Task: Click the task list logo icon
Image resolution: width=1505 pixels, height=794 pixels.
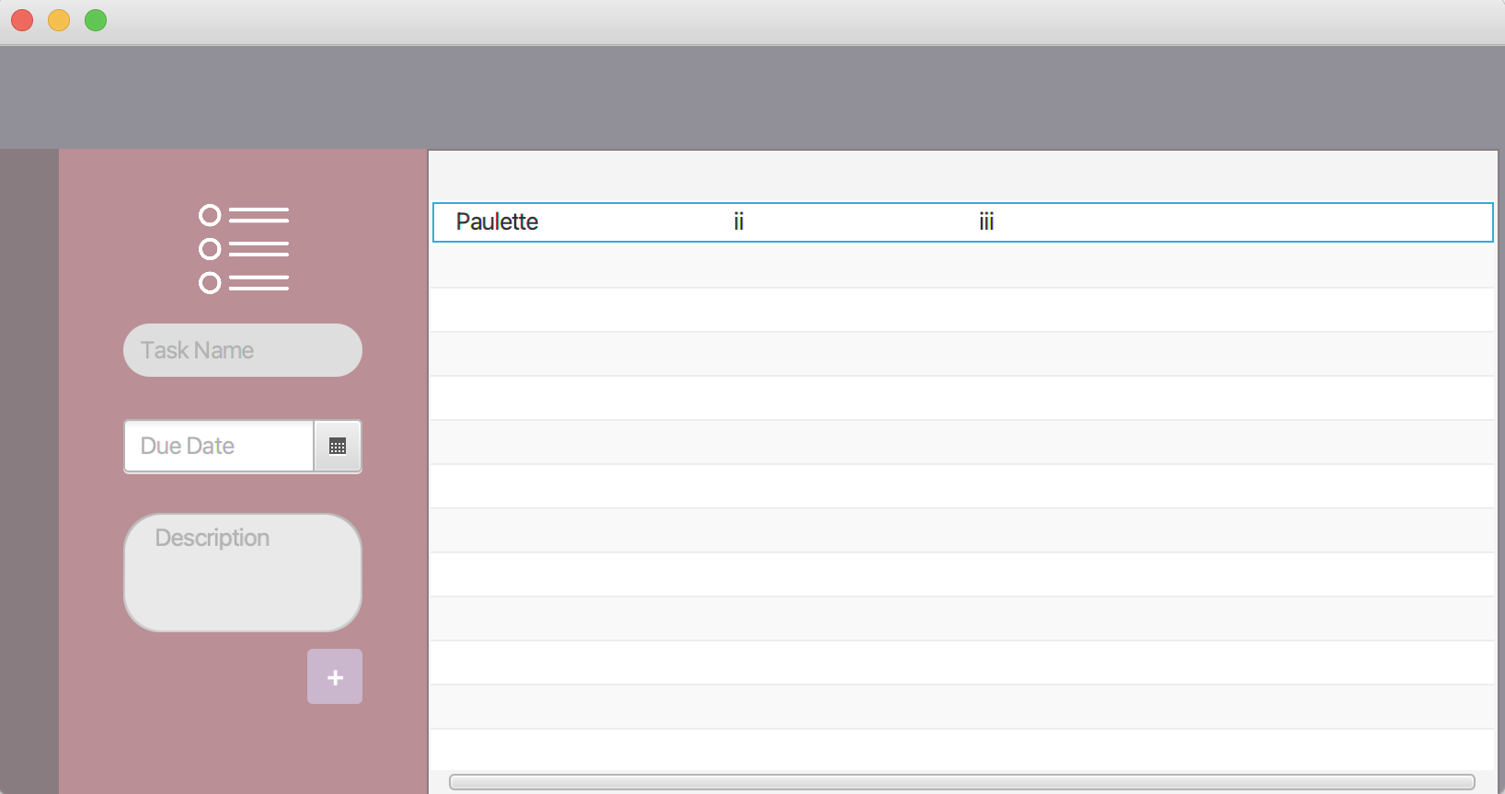Action: tap(244, 249)
